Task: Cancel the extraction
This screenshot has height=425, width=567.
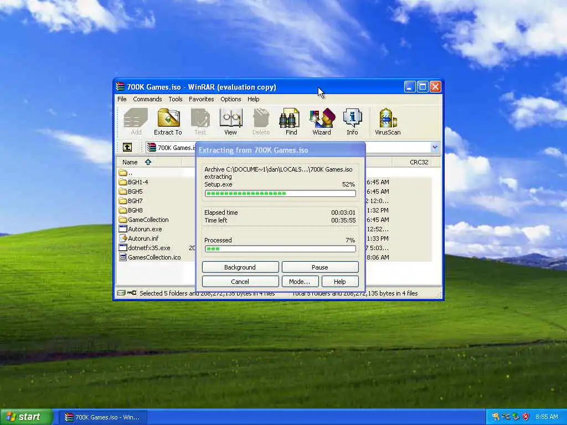Action: click(x=240, y=282)
